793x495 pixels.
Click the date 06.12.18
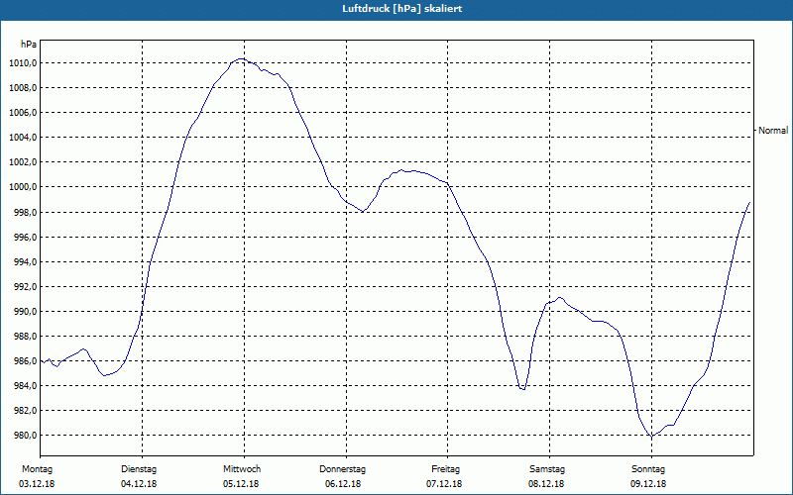tap(343, 484)
